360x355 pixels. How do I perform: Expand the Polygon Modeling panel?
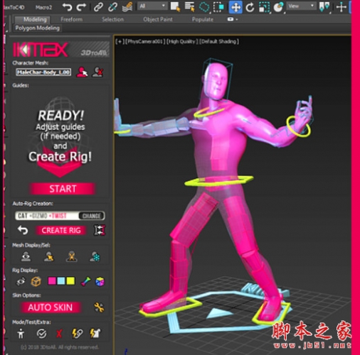coord(37,28)
